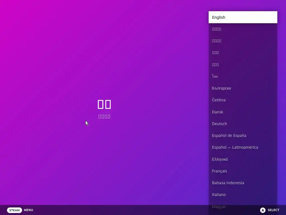Select Dansk in the language list

[243, 112]
